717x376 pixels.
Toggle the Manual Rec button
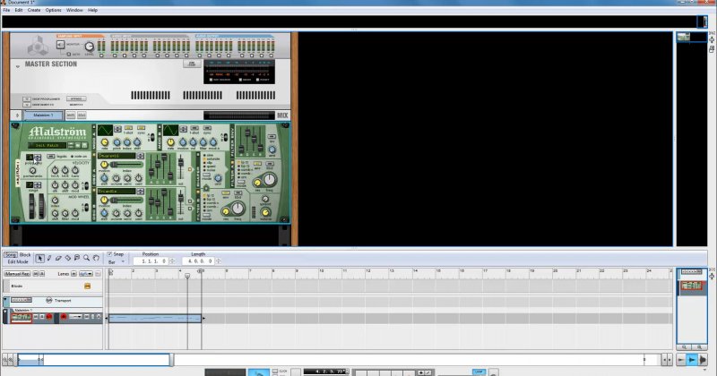18,273
